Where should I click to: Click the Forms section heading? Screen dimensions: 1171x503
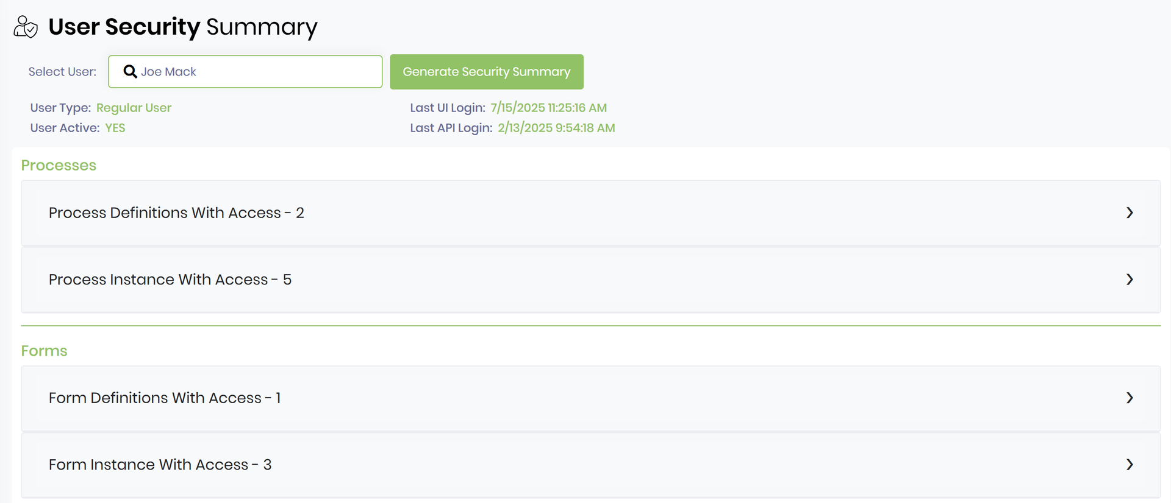click(x=44, y=351)
